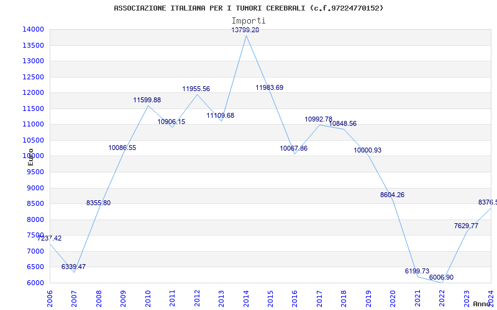Select data label 10086.55

[x=122, y=148]
